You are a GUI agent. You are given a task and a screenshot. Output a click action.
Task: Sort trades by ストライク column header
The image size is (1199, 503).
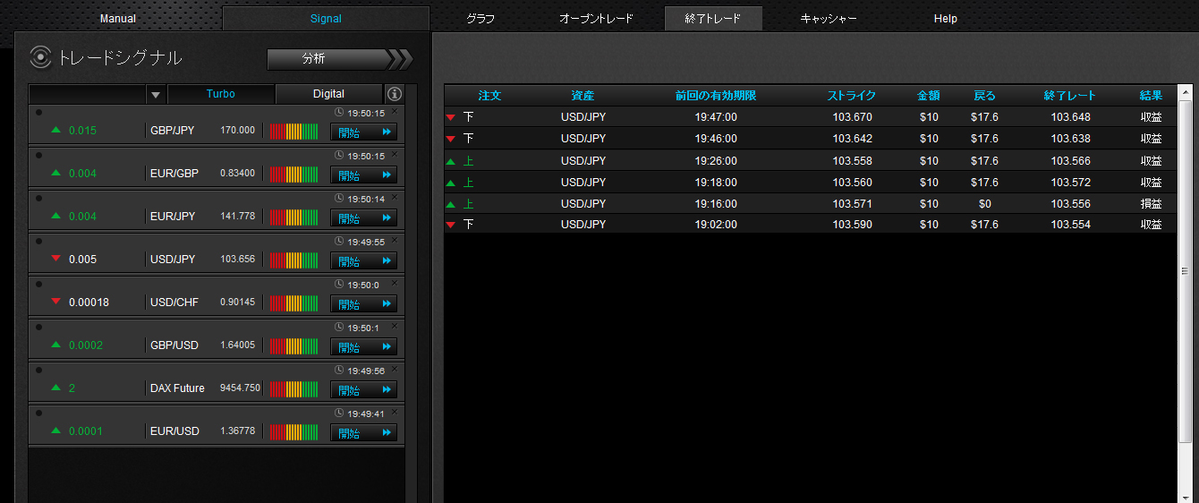coord(851,95)
